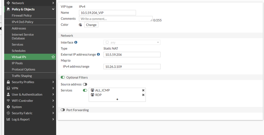Remove the RDP service entry

tap(143, 95)
